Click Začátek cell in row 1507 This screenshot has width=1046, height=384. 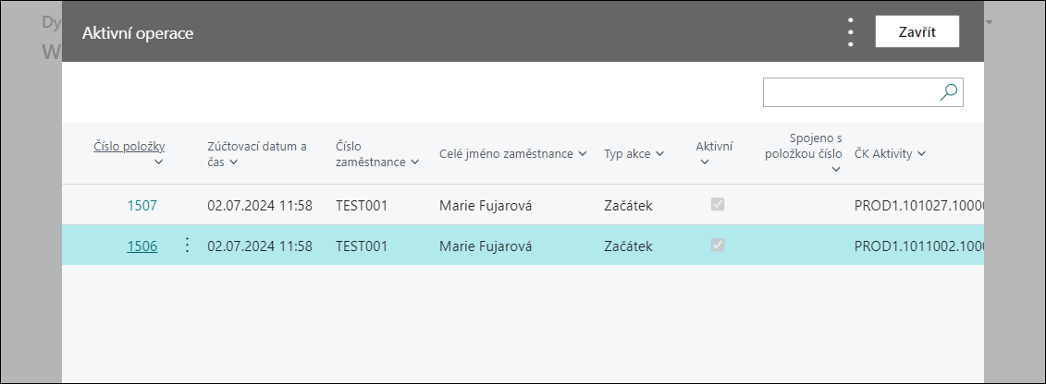click(x=628, y=206)
